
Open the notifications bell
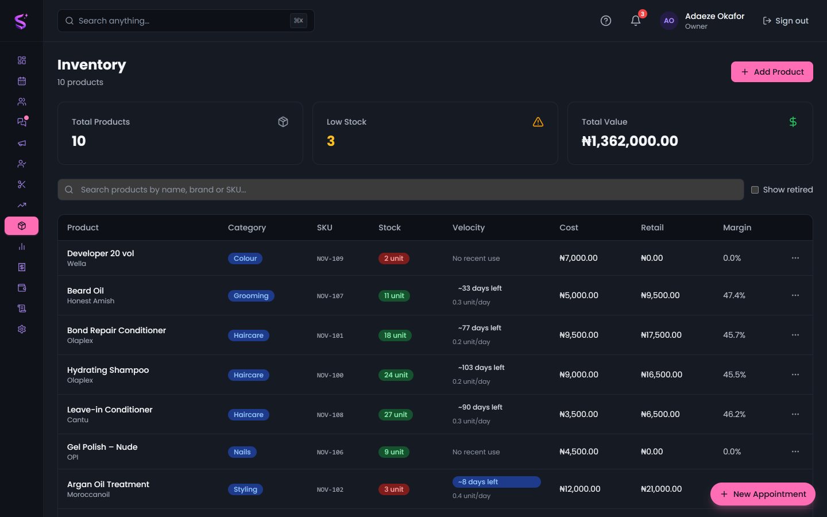click(636, 21)
